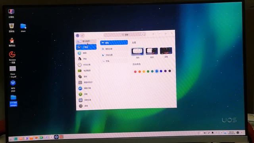
Task: Pick the dark indigo accent color
Action: tap(161, 71)
